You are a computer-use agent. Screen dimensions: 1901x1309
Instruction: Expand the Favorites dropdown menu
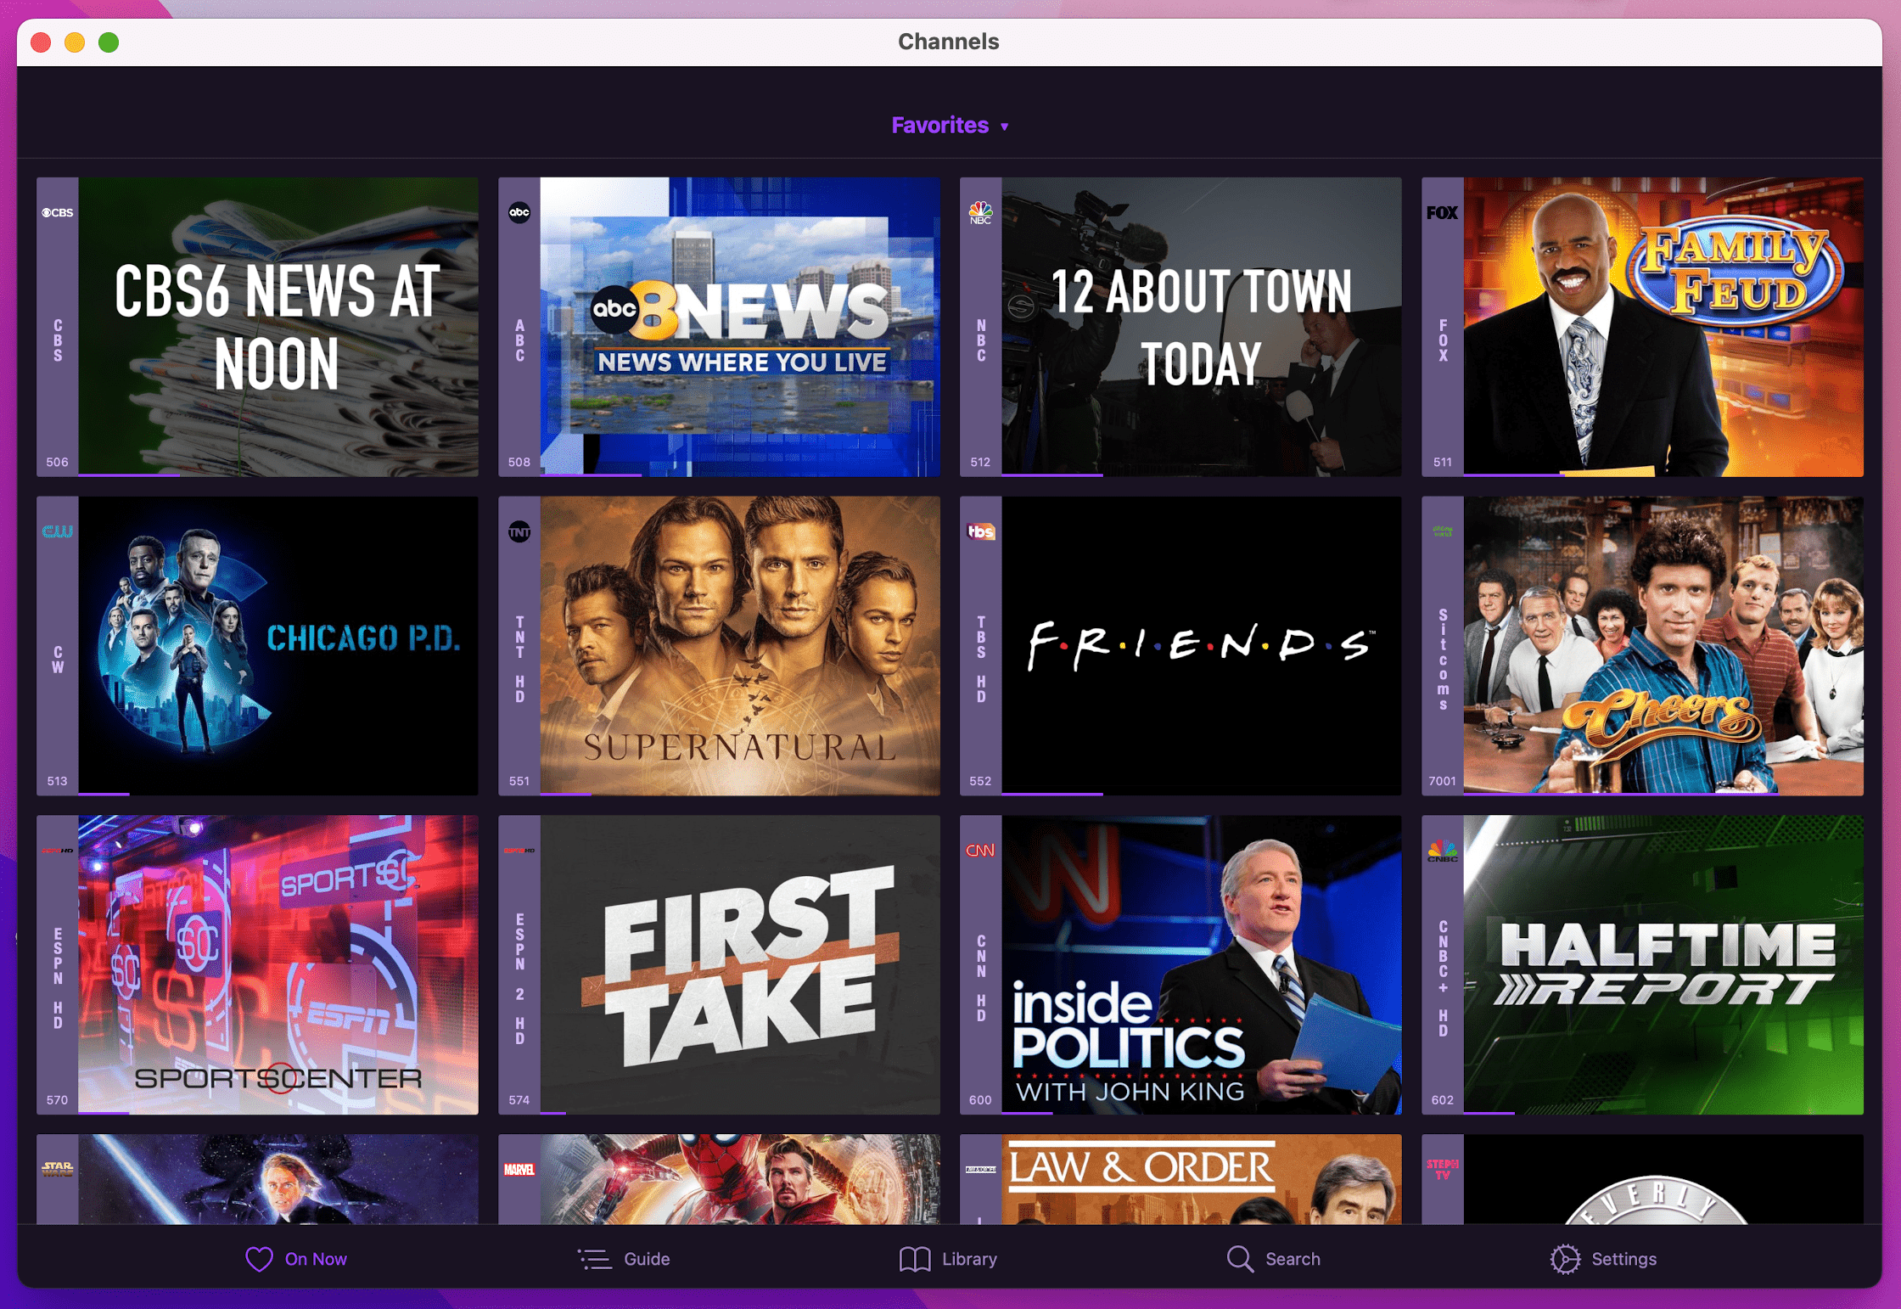point(949,126)
